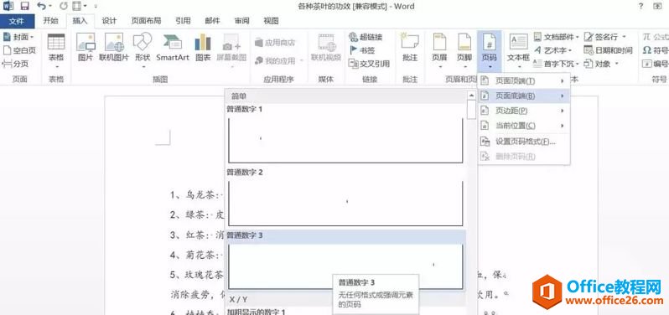Insert a picture (图片)

[x=86, y=48]
